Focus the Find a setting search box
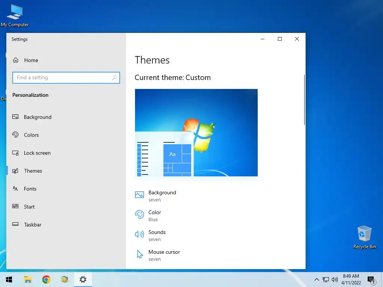 (66, 78)
